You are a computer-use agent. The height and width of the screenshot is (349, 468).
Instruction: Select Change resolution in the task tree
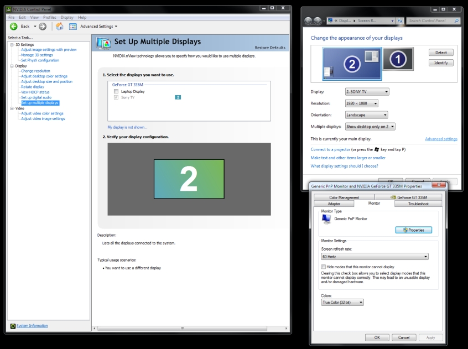click(35, 71)
